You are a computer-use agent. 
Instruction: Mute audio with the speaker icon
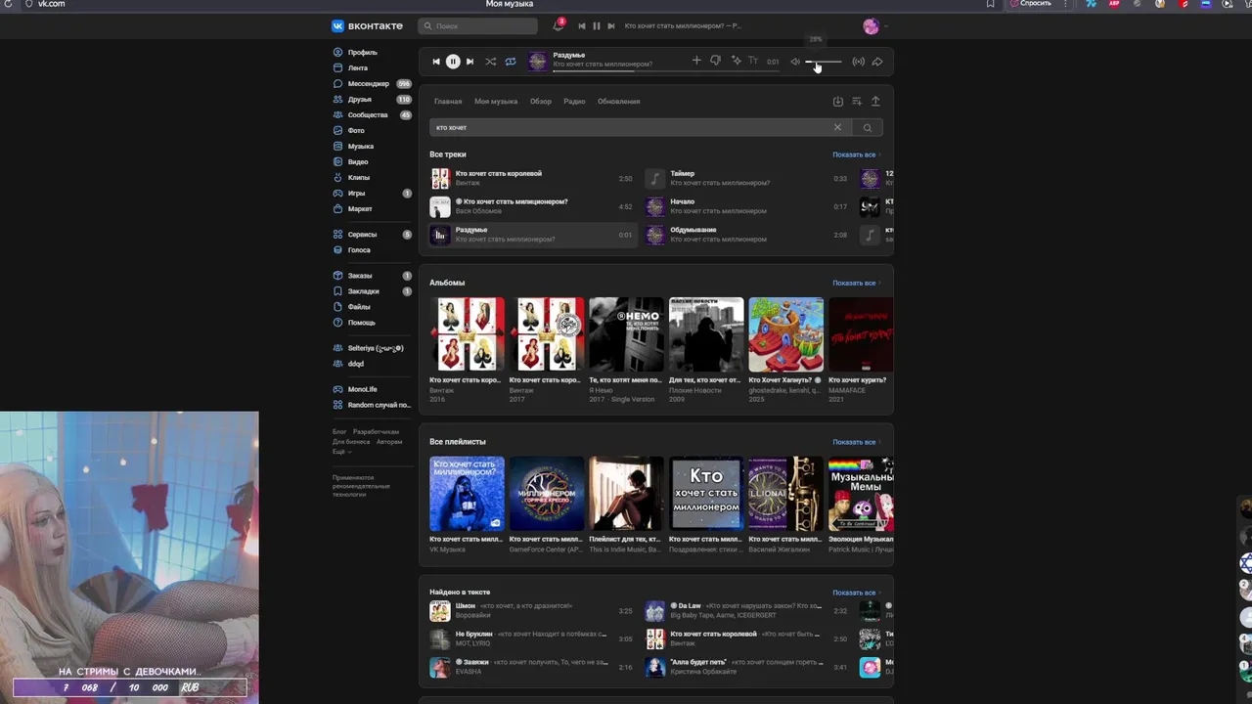pyautogui.click(x=795, y=62)
